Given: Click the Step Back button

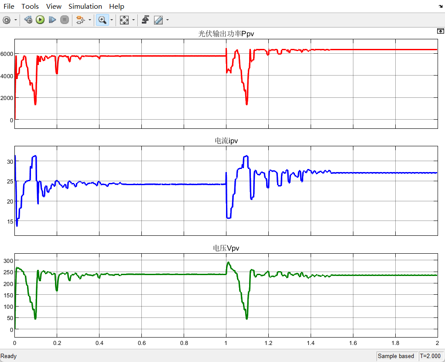Looking at the screenshot, I should (28, 20).
